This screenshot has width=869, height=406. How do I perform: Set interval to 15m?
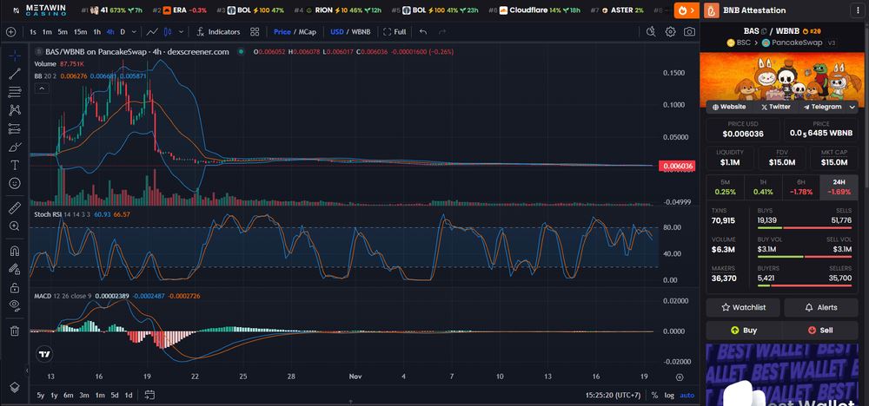[80, 32]
